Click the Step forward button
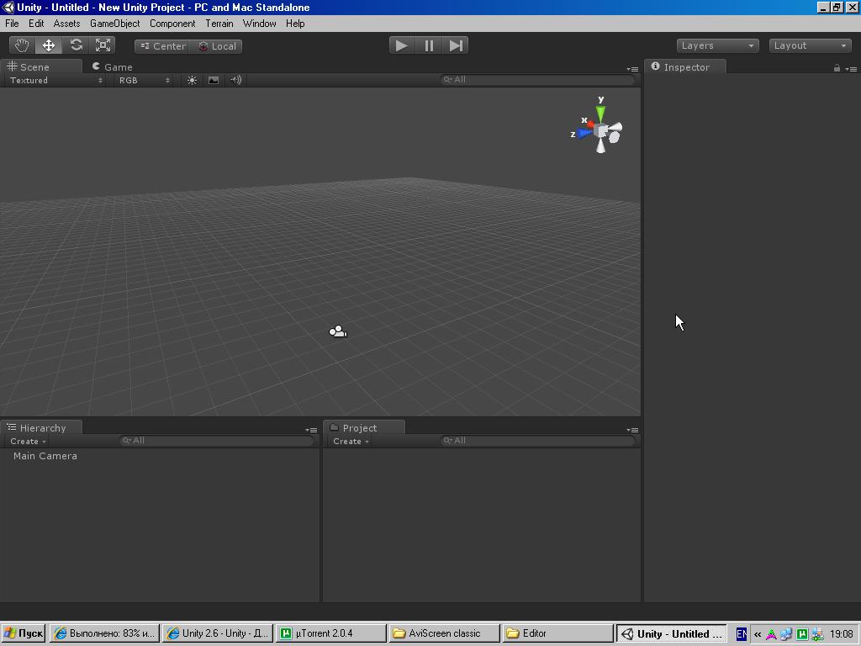The width and height of the screenshot is (861, 646). pyautogui.click(x=456, y=45)
